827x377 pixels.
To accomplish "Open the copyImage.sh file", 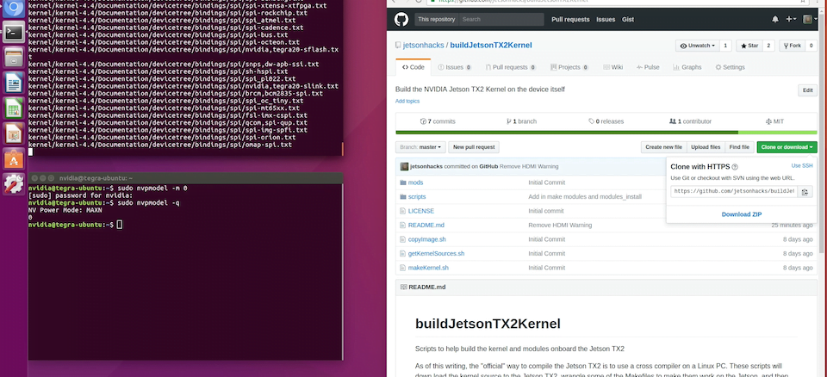I will [427, 239].
